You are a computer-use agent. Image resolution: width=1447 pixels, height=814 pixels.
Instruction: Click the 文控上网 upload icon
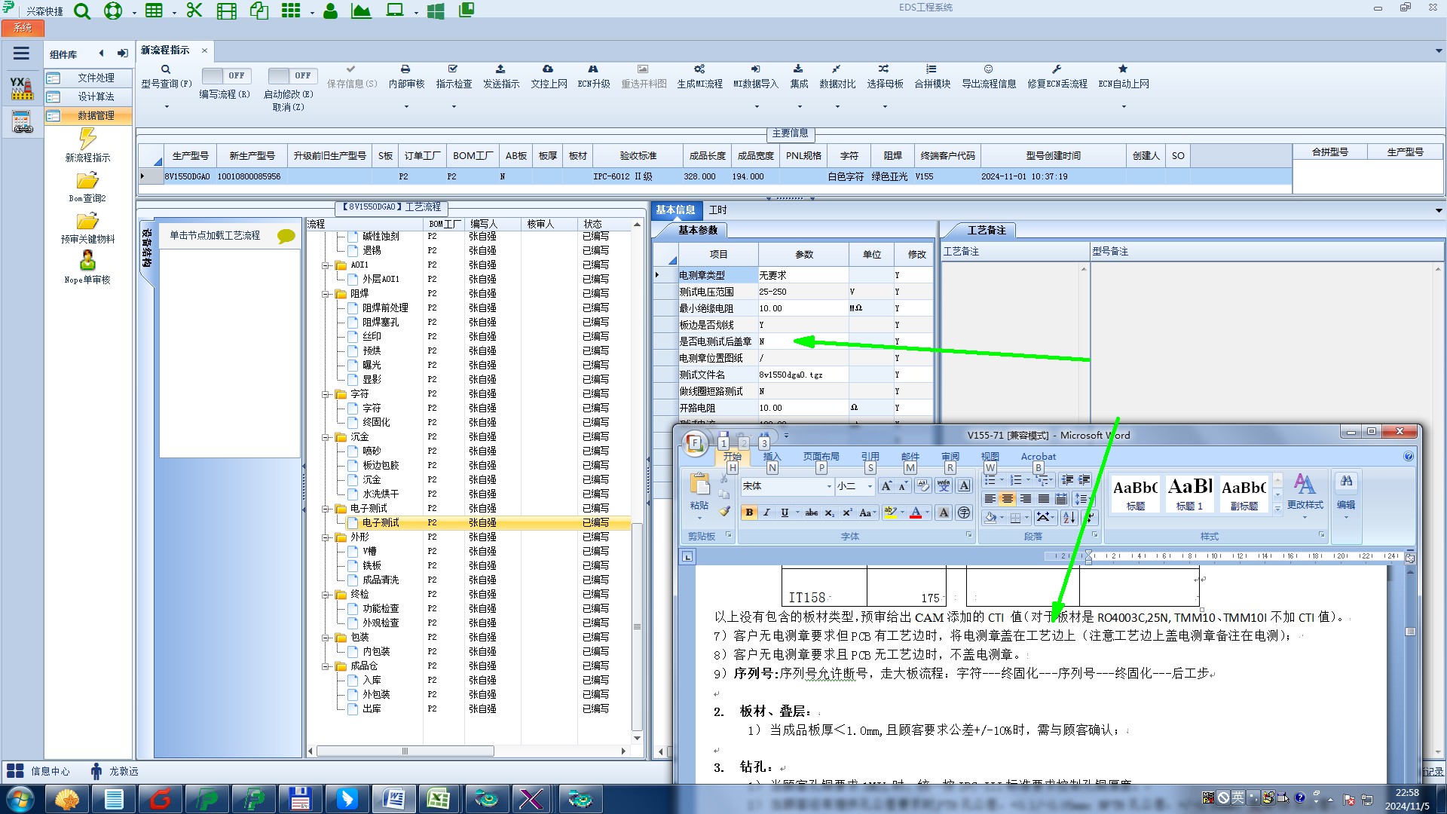[x=548, y=69]
